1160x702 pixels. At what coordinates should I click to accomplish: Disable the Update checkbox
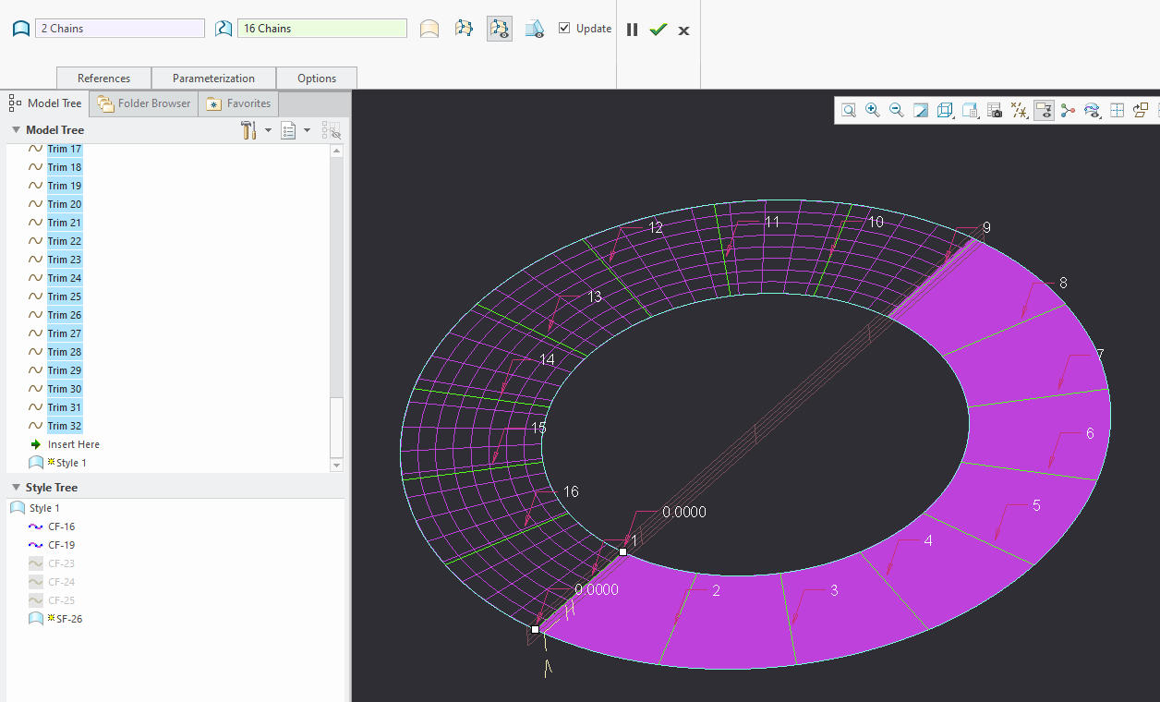point(564,28)
